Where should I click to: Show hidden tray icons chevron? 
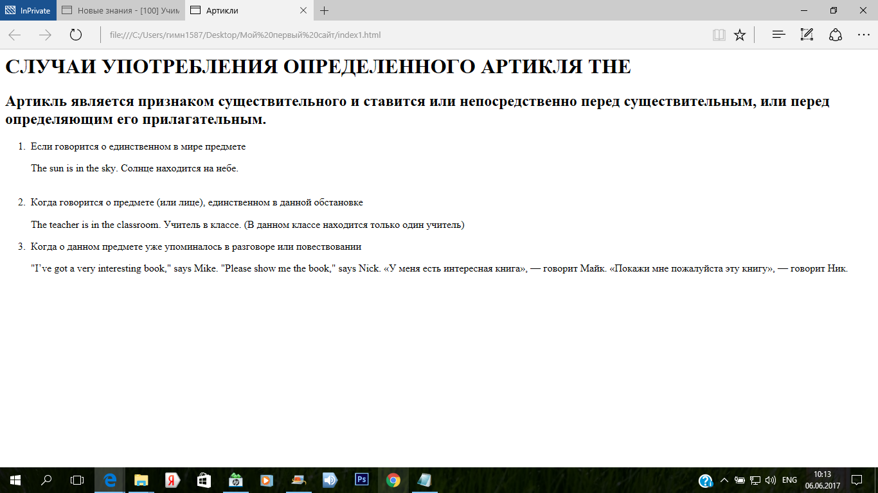[x=724, y=480]
